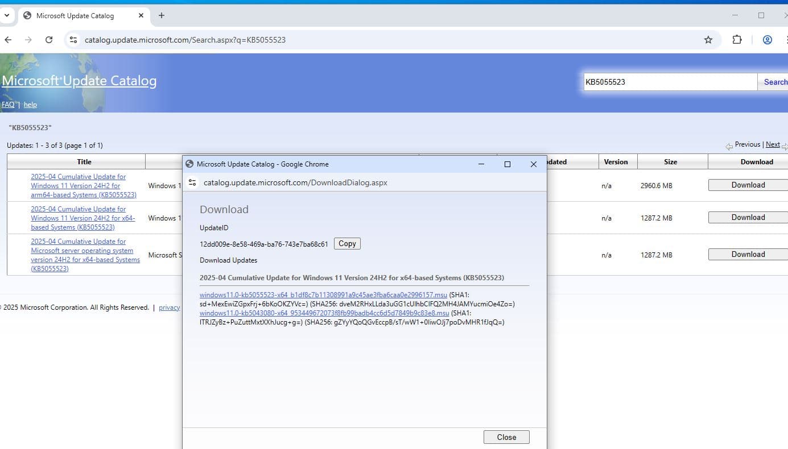Open the FAQ link in header
Image resolution: width=788 pixels, height=449 pixels.
coord(8,105)
